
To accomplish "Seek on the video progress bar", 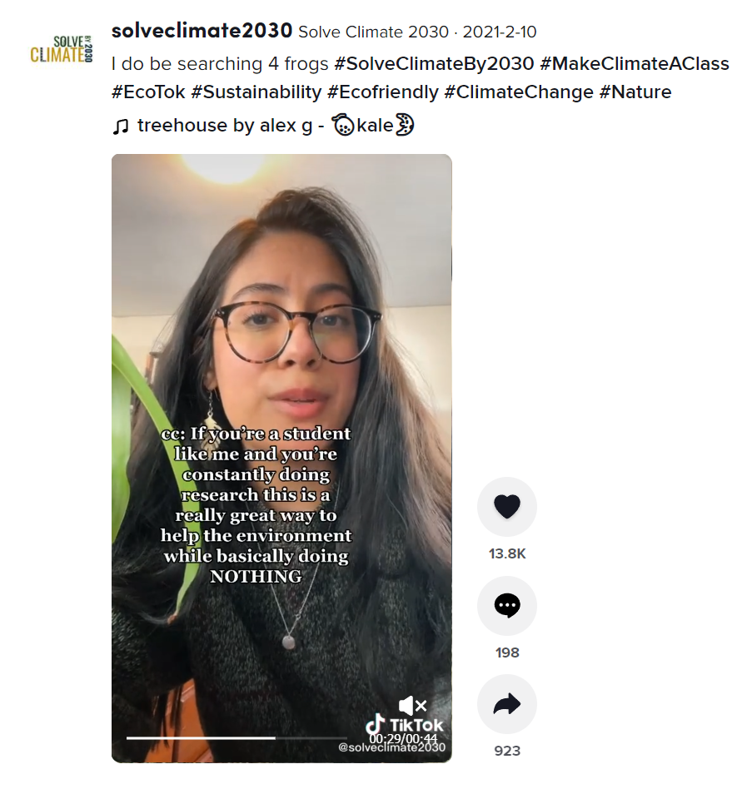I will 237,737.
